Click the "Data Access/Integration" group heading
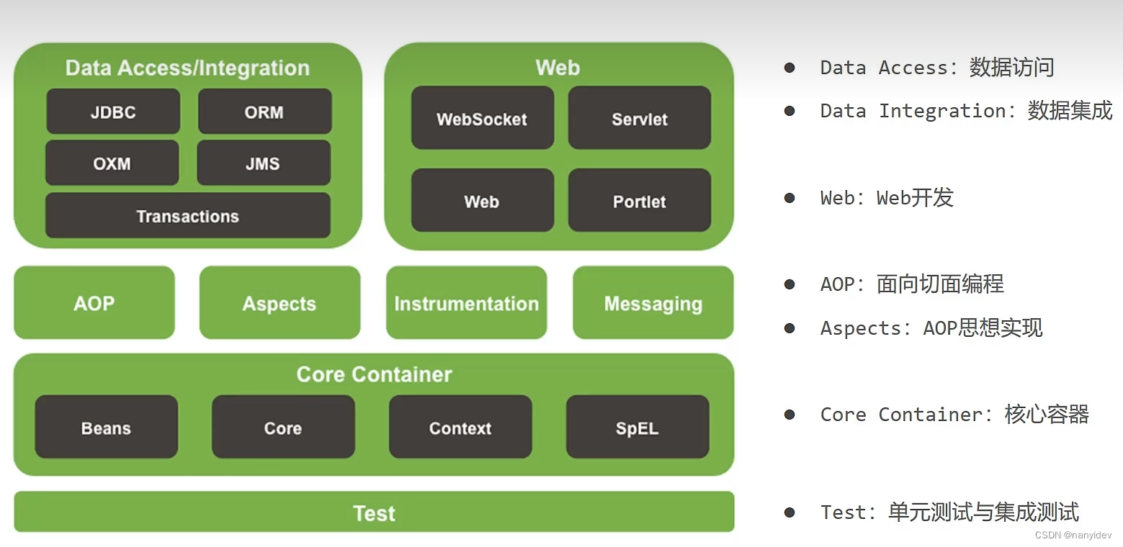1123x547 pixels. pos(187,68)
